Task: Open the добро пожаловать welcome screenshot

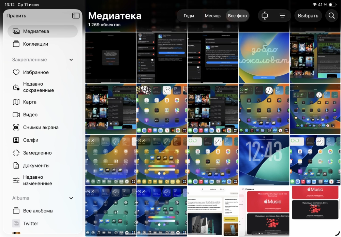Action: [x=264, y=57]
